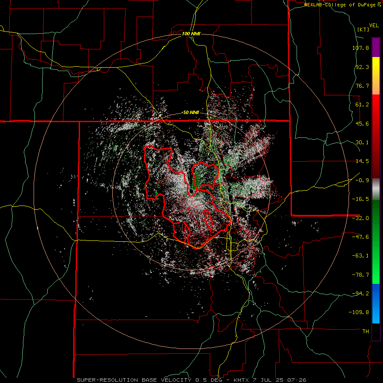This screenshot has width=383, height=383.
Task: Pick the gray near-zero segment of the color bar
Action: [376, 189]
